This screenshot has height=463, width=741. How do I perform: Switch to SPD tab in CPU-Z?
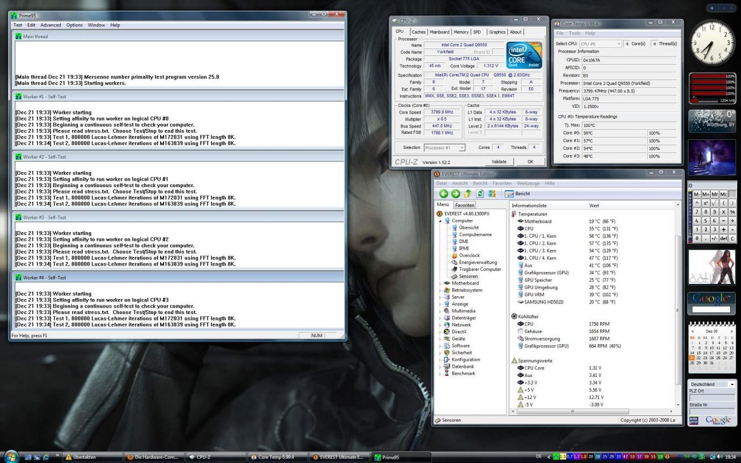tap(477, 32)
